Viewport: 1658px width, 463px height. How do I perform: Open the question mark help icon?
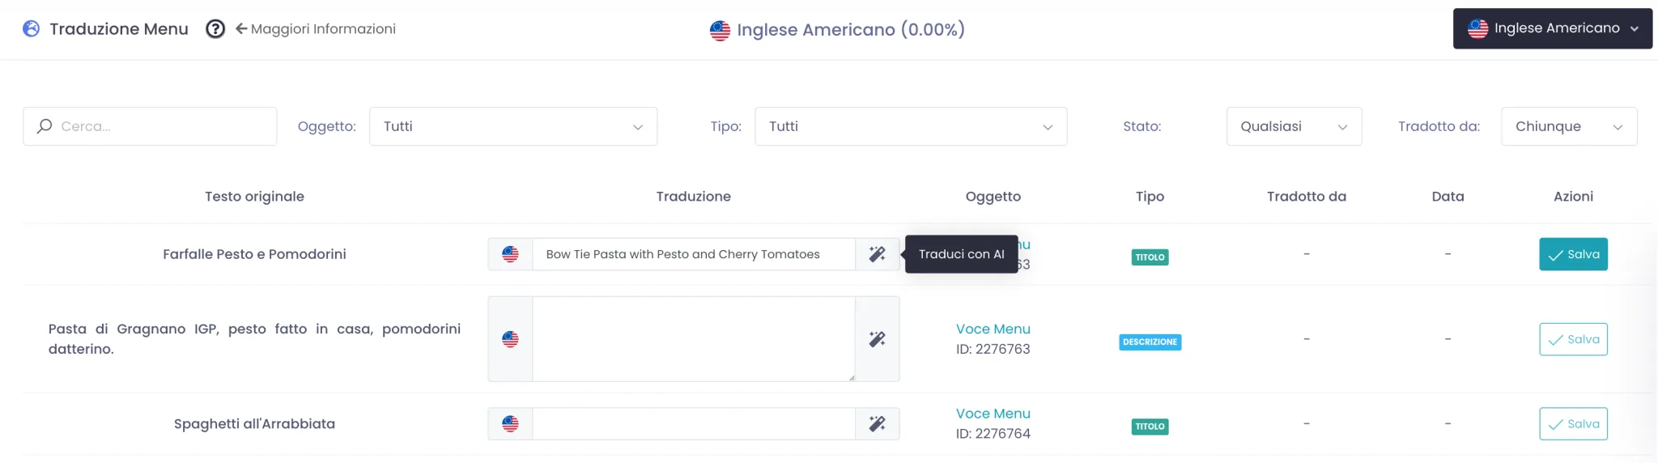[215, 29]
